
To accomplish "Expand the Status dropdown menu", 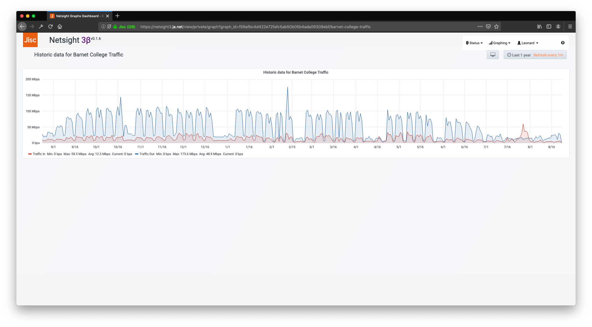I will pyautogui.click(x=474, y=43).
